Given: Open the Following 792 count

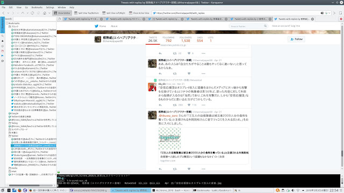Looking at the screenshot, I should click(x=168, y=39).
